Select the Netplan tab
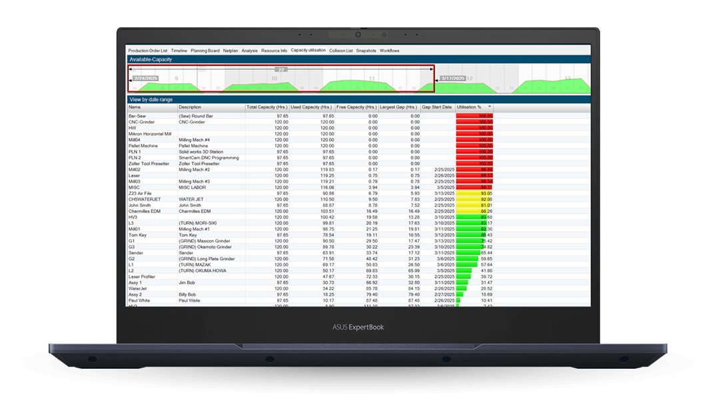Screen dimensions: 716x396 pyautogui.click(x=230, y=51)
